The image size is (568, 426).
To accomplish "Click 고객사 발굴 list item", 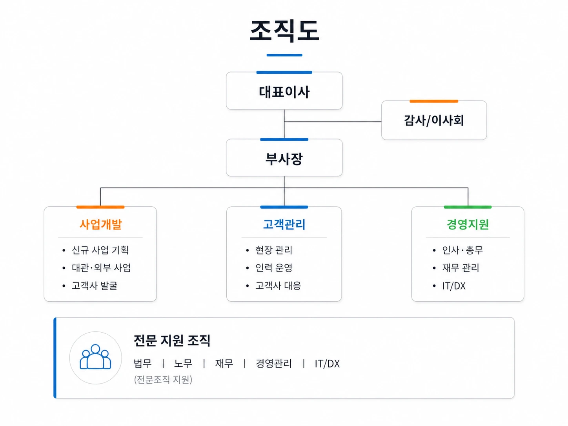I will (x=95, y=286).
